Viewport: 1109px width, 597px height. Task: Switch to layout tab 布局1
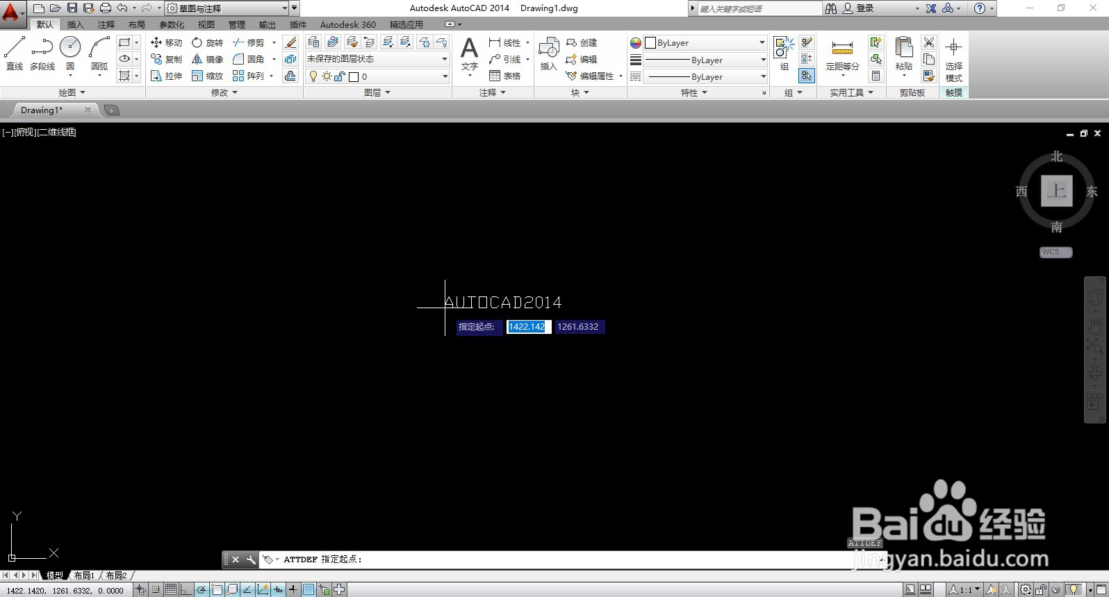(x=84, y=575)
